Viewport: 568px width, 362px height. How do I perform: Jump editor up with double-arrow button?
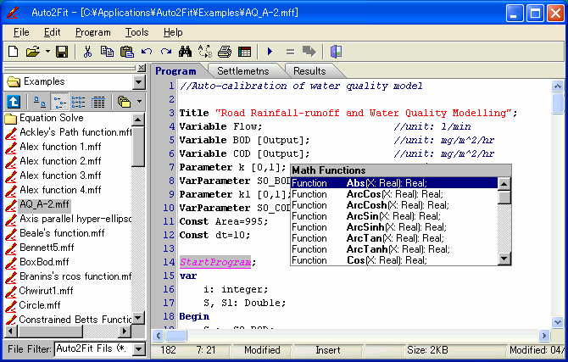pos(557,86)
